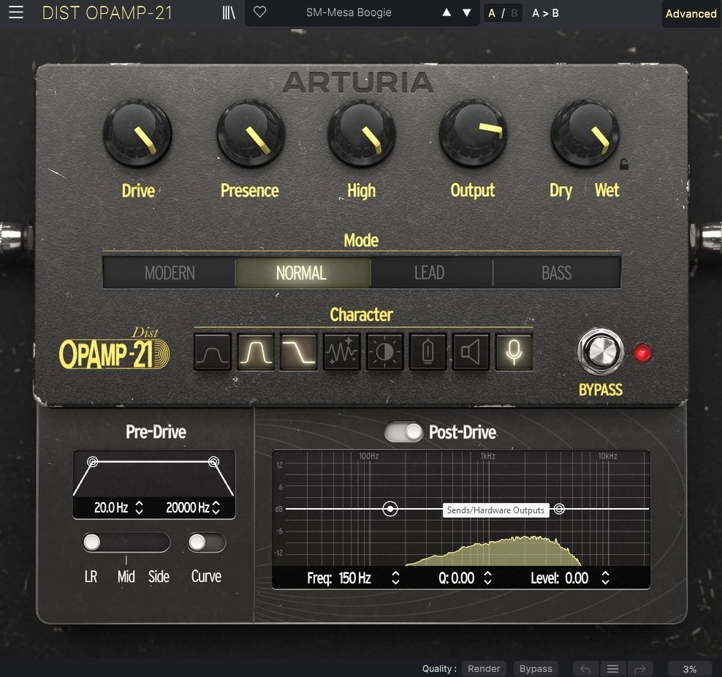Toggle the Curve switch

tap(207, 542)
